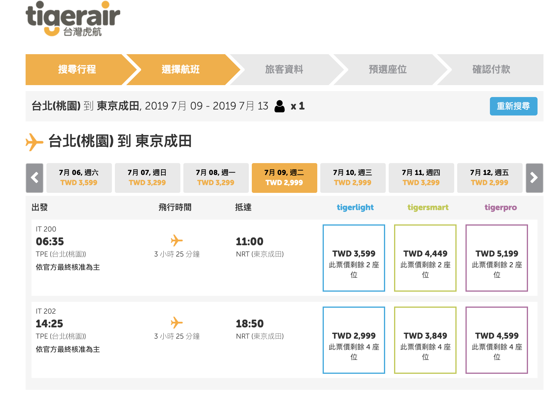
Task: Select the TWD 3,849 tigersmart fare for IT 202
Action: point(425,339)
